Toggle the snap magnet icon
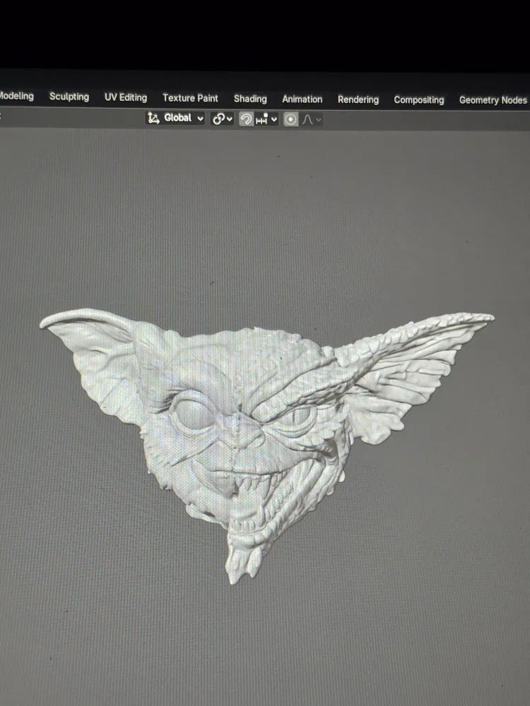The height and width of the screenshot is (706, 530). pos(246,119)
